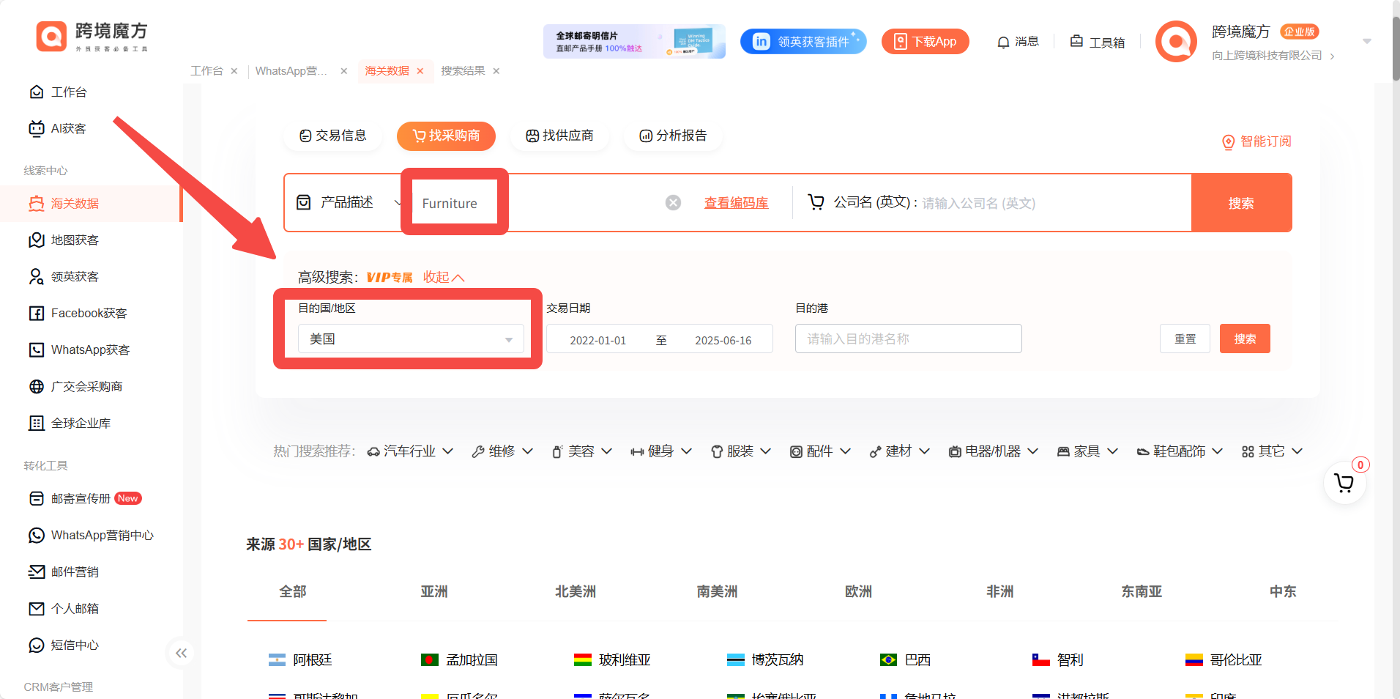Expand 家具 hot search dropdown
1400x699 pixels.
point(1087,451)
